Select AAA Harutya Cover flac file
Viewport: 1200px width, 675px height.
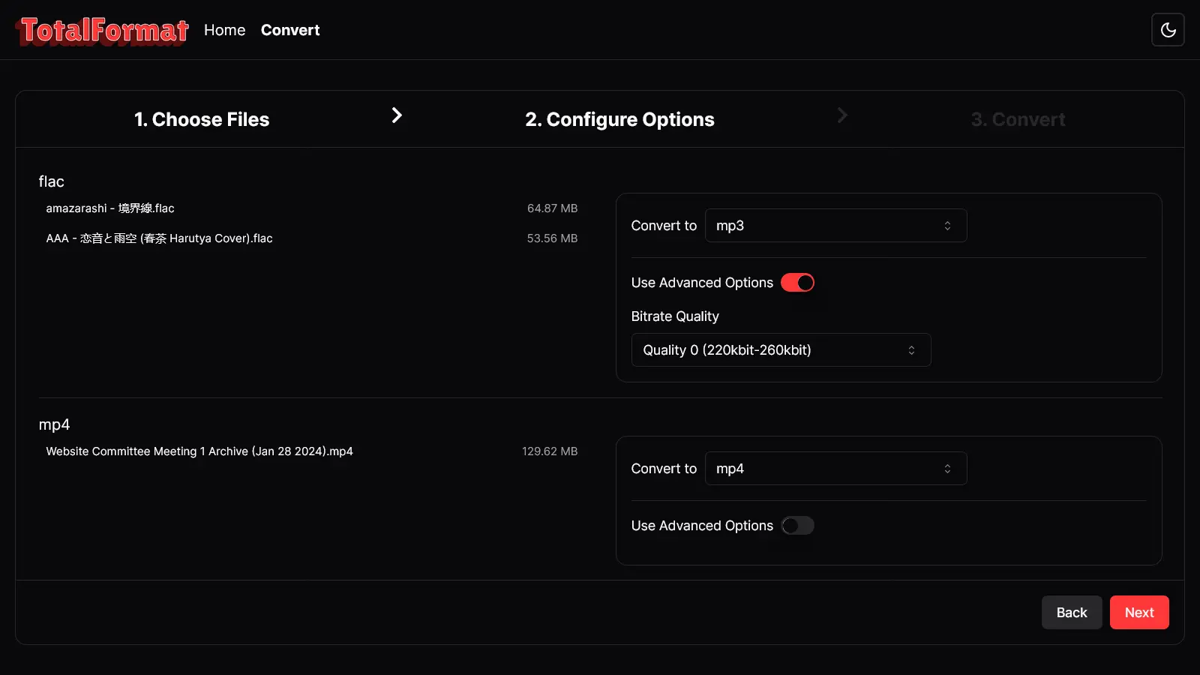tap(159, 238)
